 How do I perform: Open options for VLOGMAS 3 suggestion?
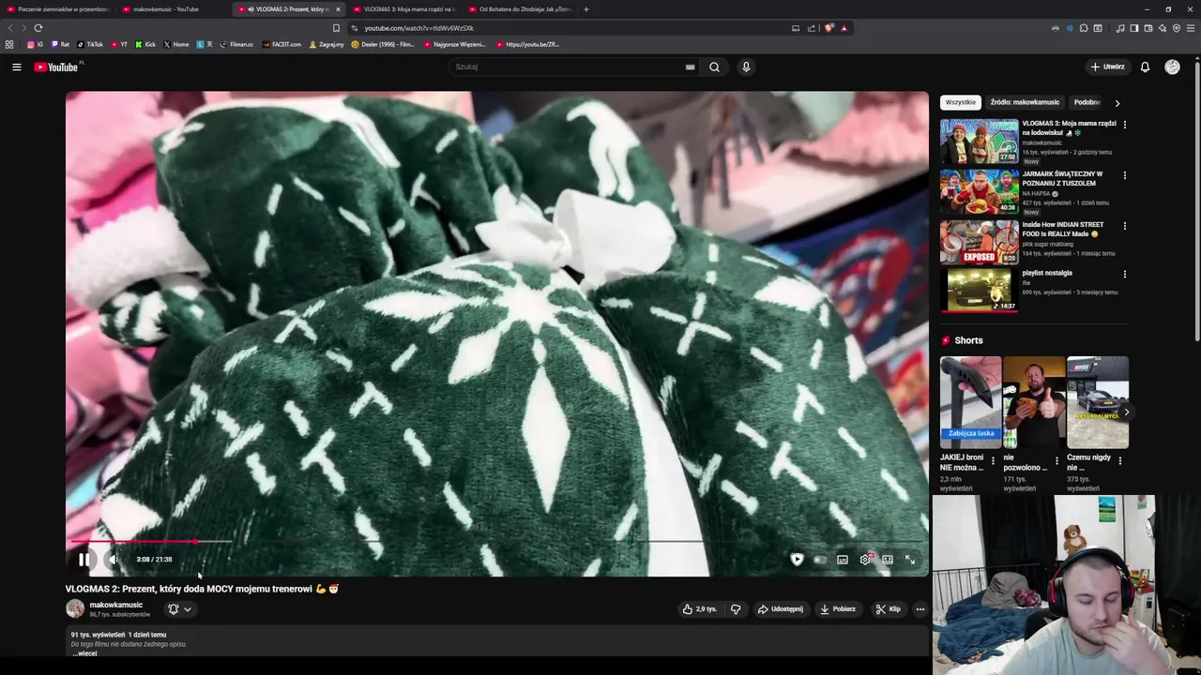[1125, 125]
